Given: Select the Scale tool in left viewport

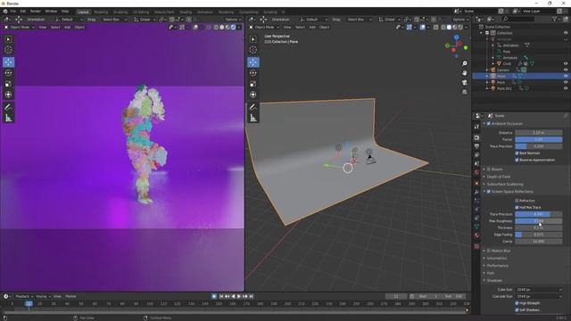Looking at the screenshot, I should pyautogui.click(x=8, y=84).
